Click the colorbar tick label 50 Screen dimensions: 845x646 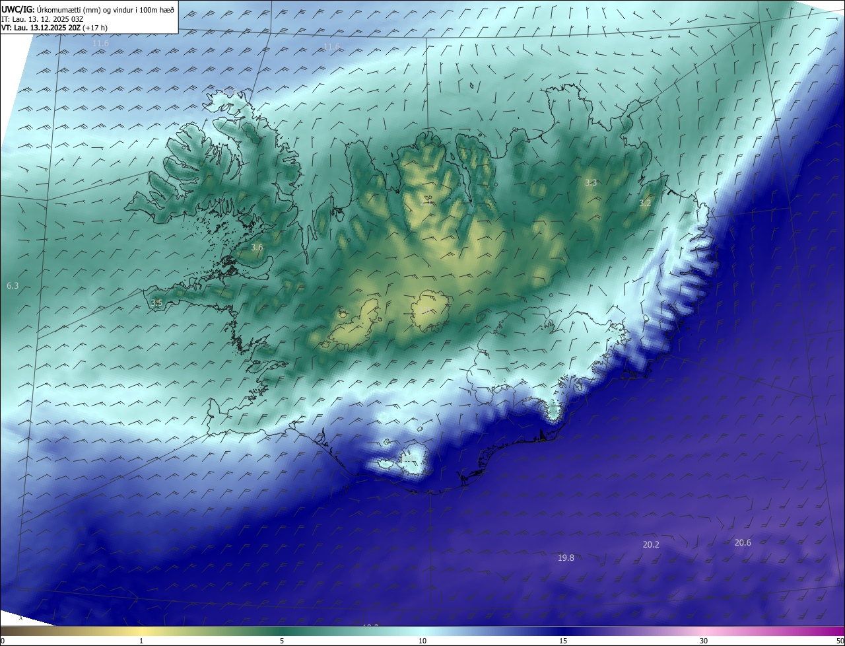tap(840, 641)
